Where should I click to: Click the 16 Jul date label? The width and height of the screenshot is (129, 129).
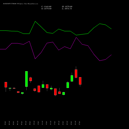pyautogui.click(x=51, y=123)
